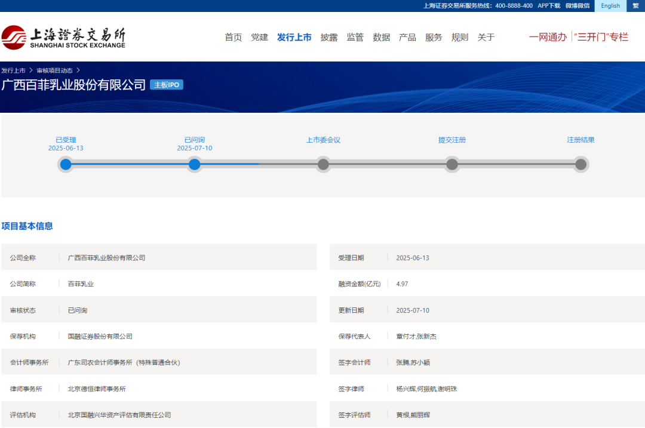This screenshot has height=428, width=645.
Task: Open the 数据 menu item
Action: point(381,38)
